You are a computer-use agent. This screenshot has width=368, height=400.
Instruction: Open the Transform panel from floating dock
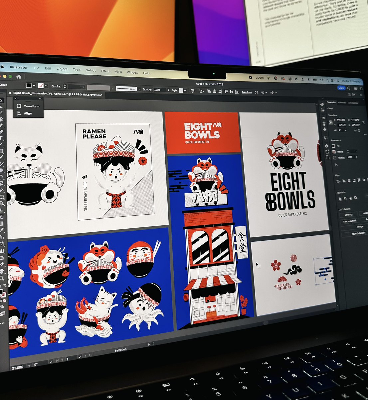click(x=28, y=106)
